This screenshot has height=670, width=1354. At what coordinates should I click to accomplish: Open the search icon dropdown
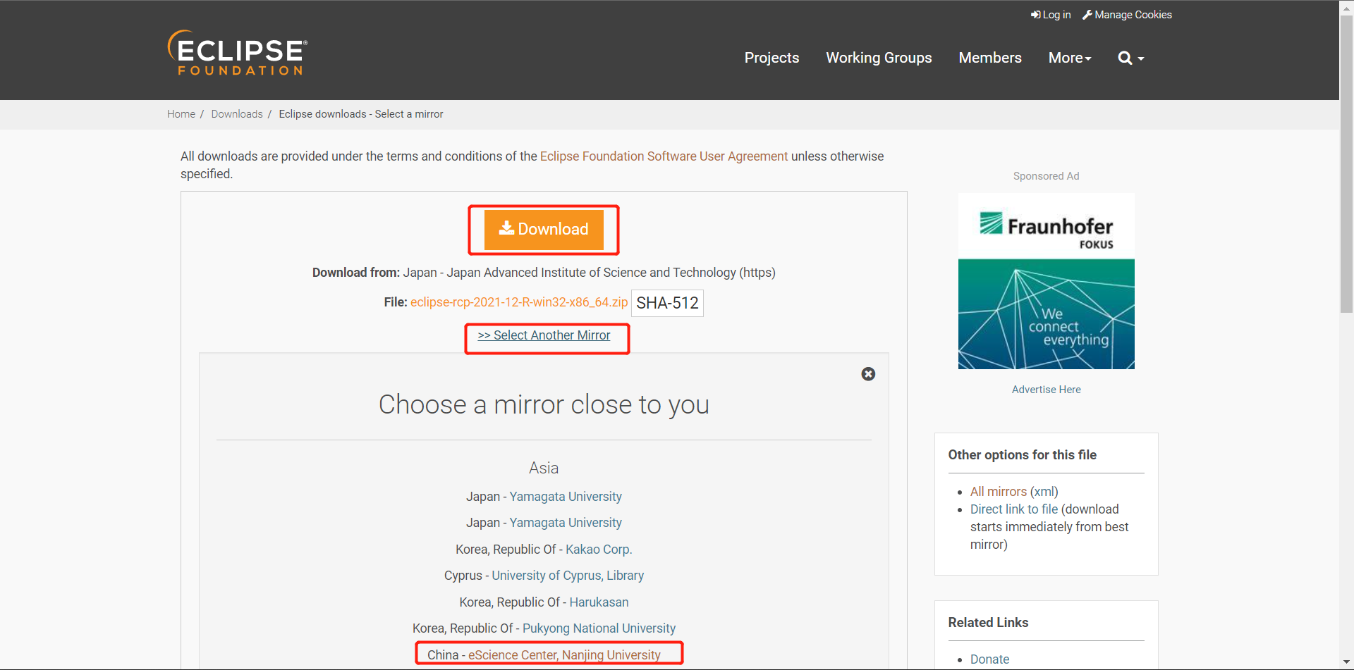pyautogui.click(x=1130, y=58)
